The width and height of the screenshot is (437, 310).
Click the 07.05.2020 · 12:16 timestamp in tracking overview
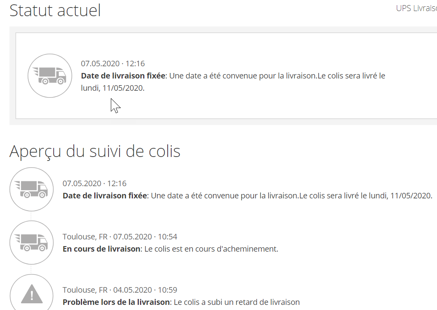click(x=94, y=183)
